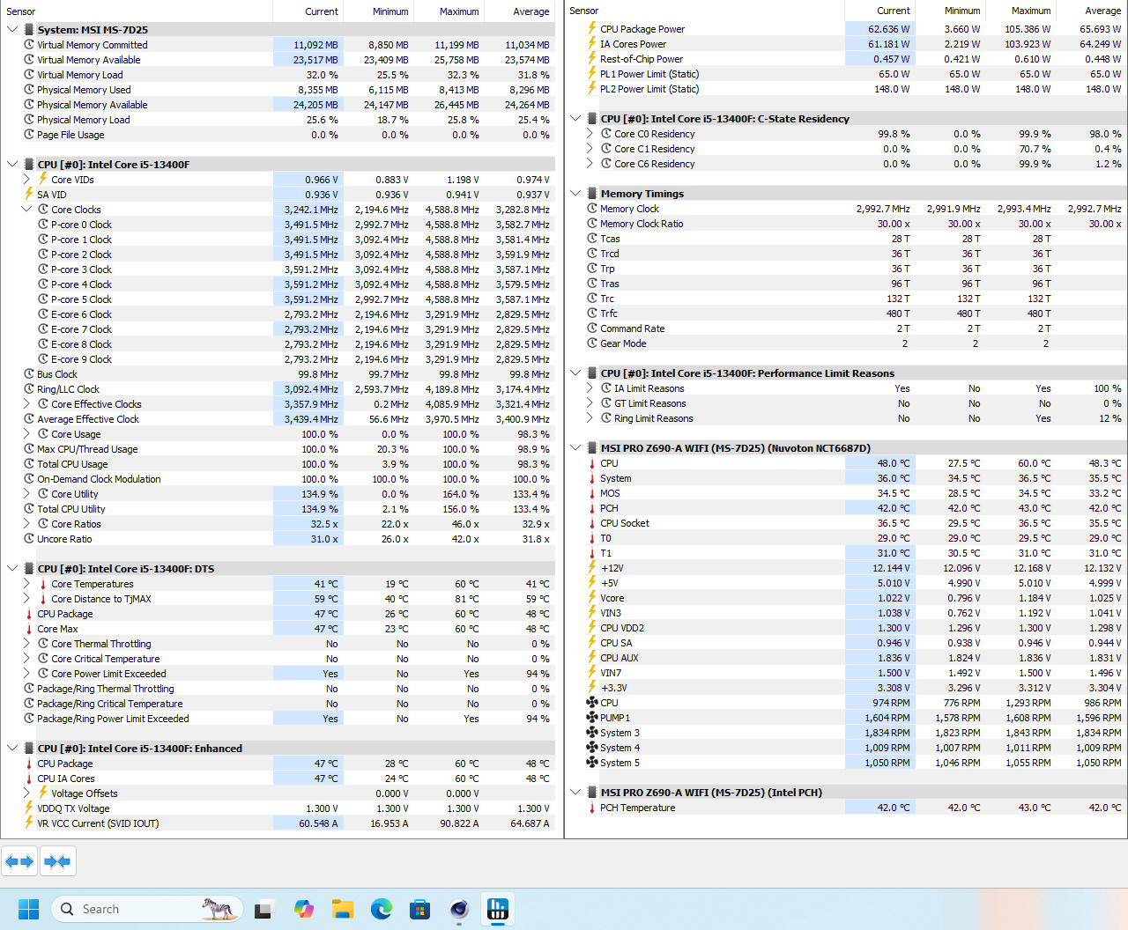Open the Windows Start menu
Image resolution: width=1128 pixels, height=930 pixels.
[x=29, y=909]
